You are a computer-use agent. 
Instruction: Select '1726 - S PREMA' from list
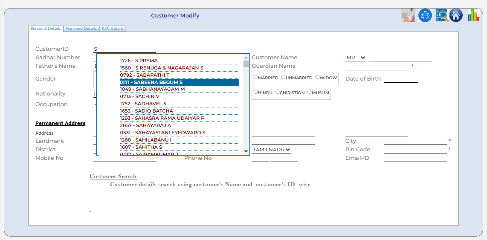pyautogui.click(x=180, y=61)
